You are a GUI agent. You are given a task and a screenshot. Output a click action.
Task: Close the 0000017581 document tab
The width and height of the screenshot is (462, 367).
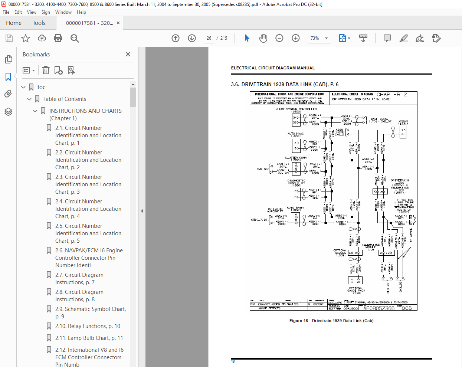(x=118, y=23)
